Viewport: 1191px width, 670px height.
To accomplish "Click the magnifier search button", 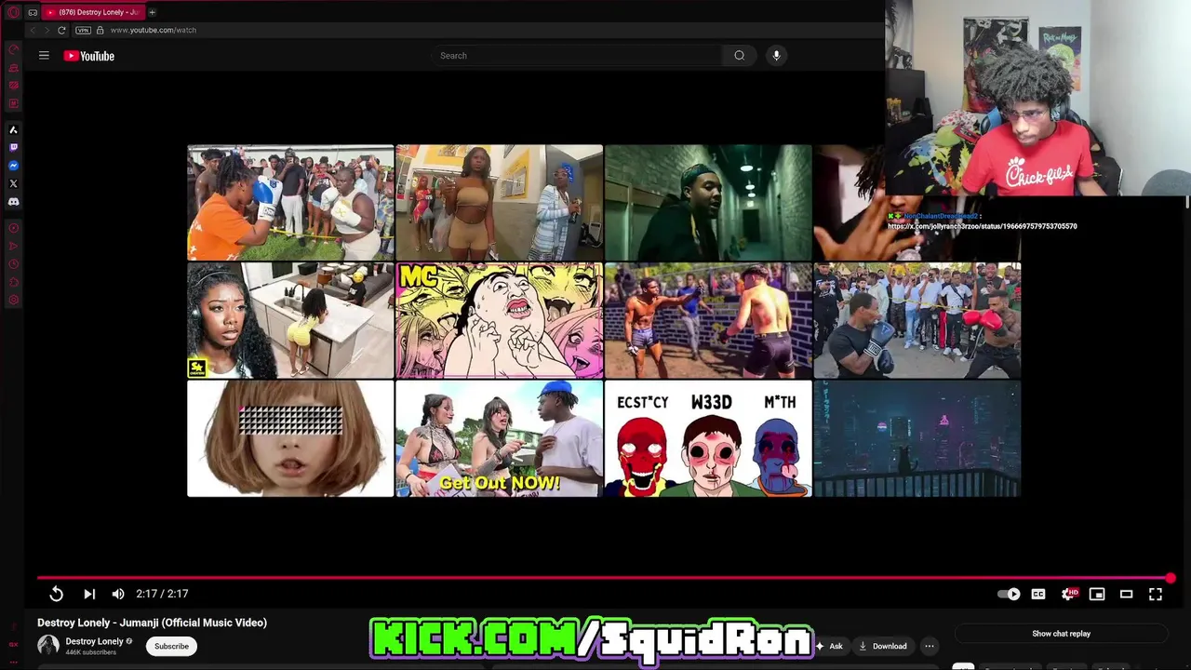I will pos(740,56).
